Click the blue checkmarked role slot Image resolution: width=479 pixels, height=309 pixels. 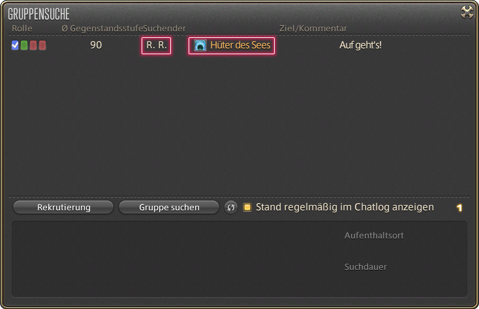(x=15, y=45)
